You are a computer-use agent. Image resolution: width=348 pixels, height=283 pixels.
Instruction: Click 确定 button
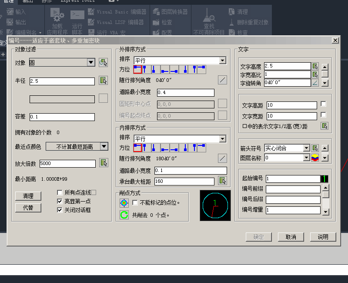coord(259,237)
